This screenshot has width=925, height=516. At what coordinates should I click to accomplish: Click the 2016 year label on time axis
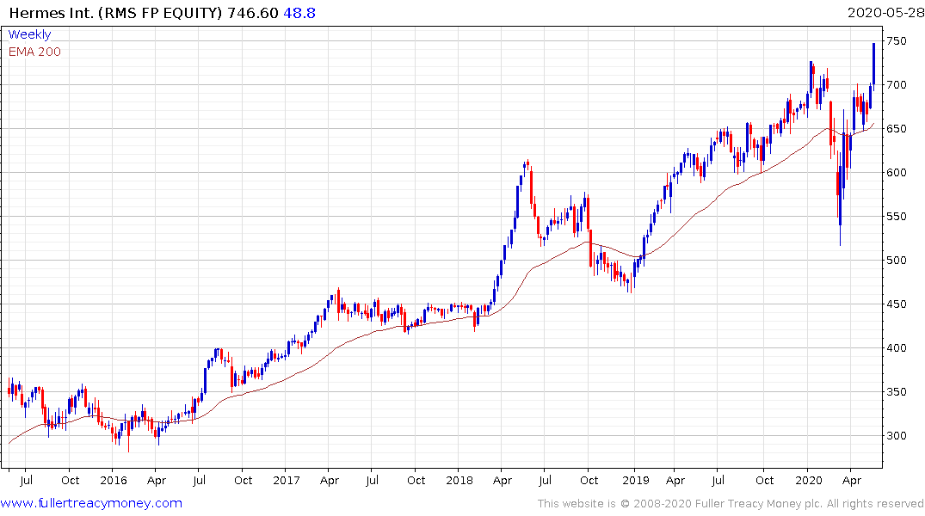click(x=114, y=481)
